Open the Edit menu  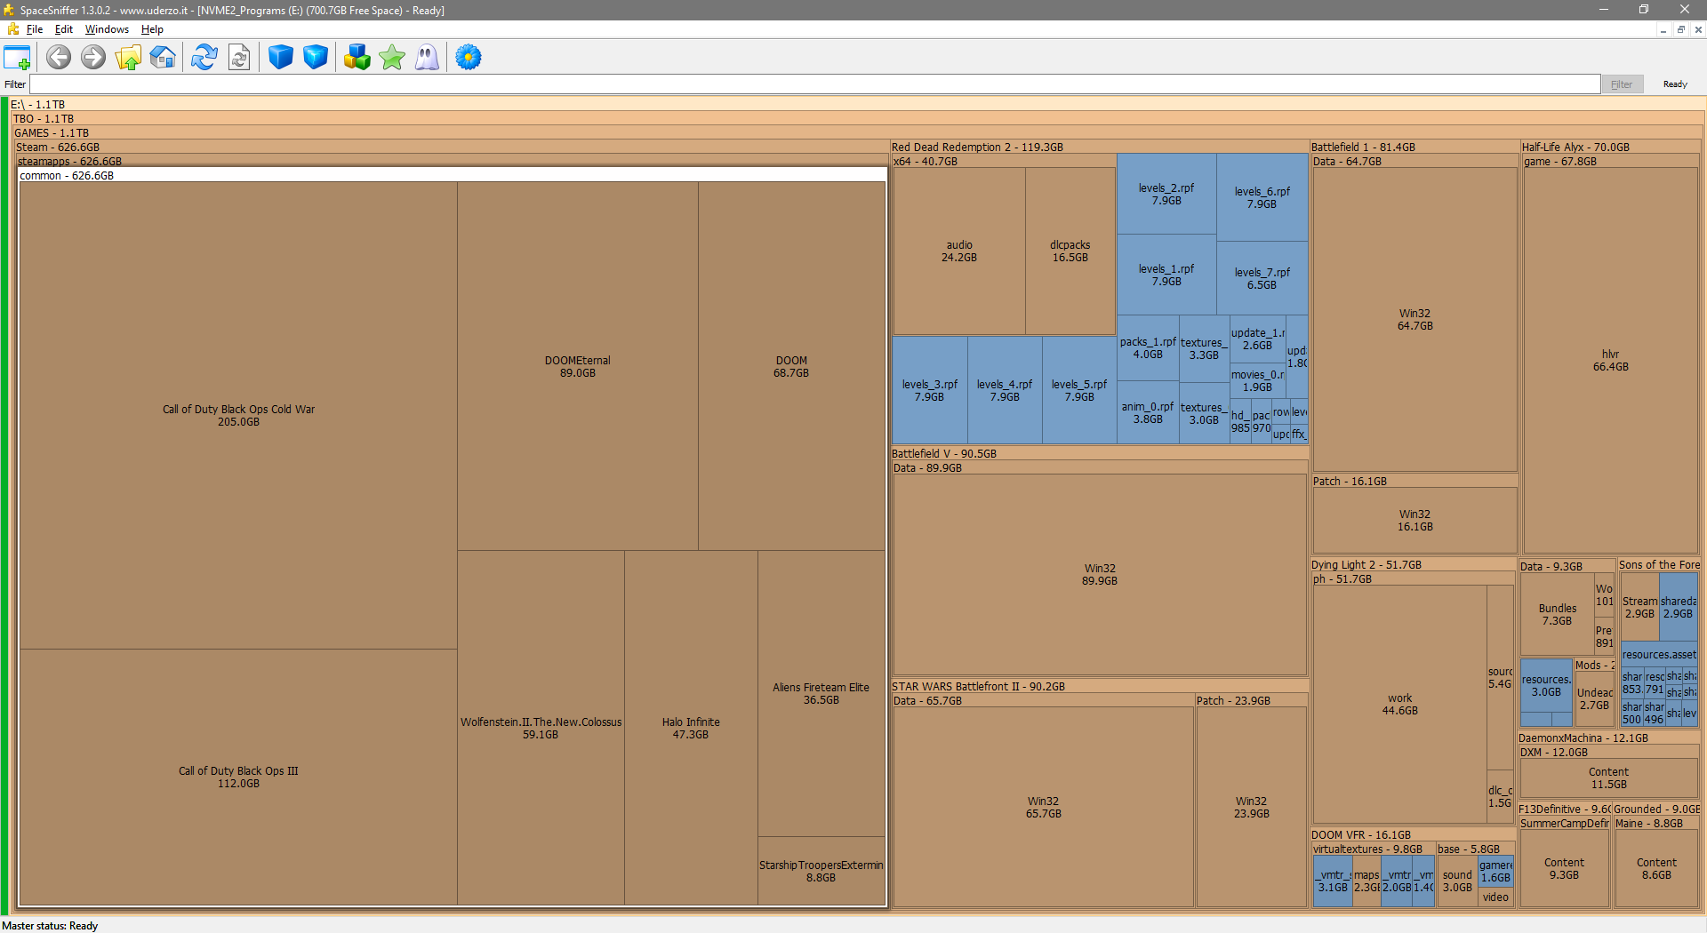point(64,29)
